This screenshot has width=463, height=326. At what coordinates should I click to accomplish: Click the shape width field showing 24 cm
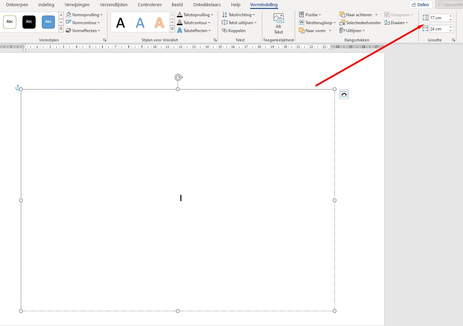pos(438,29)
